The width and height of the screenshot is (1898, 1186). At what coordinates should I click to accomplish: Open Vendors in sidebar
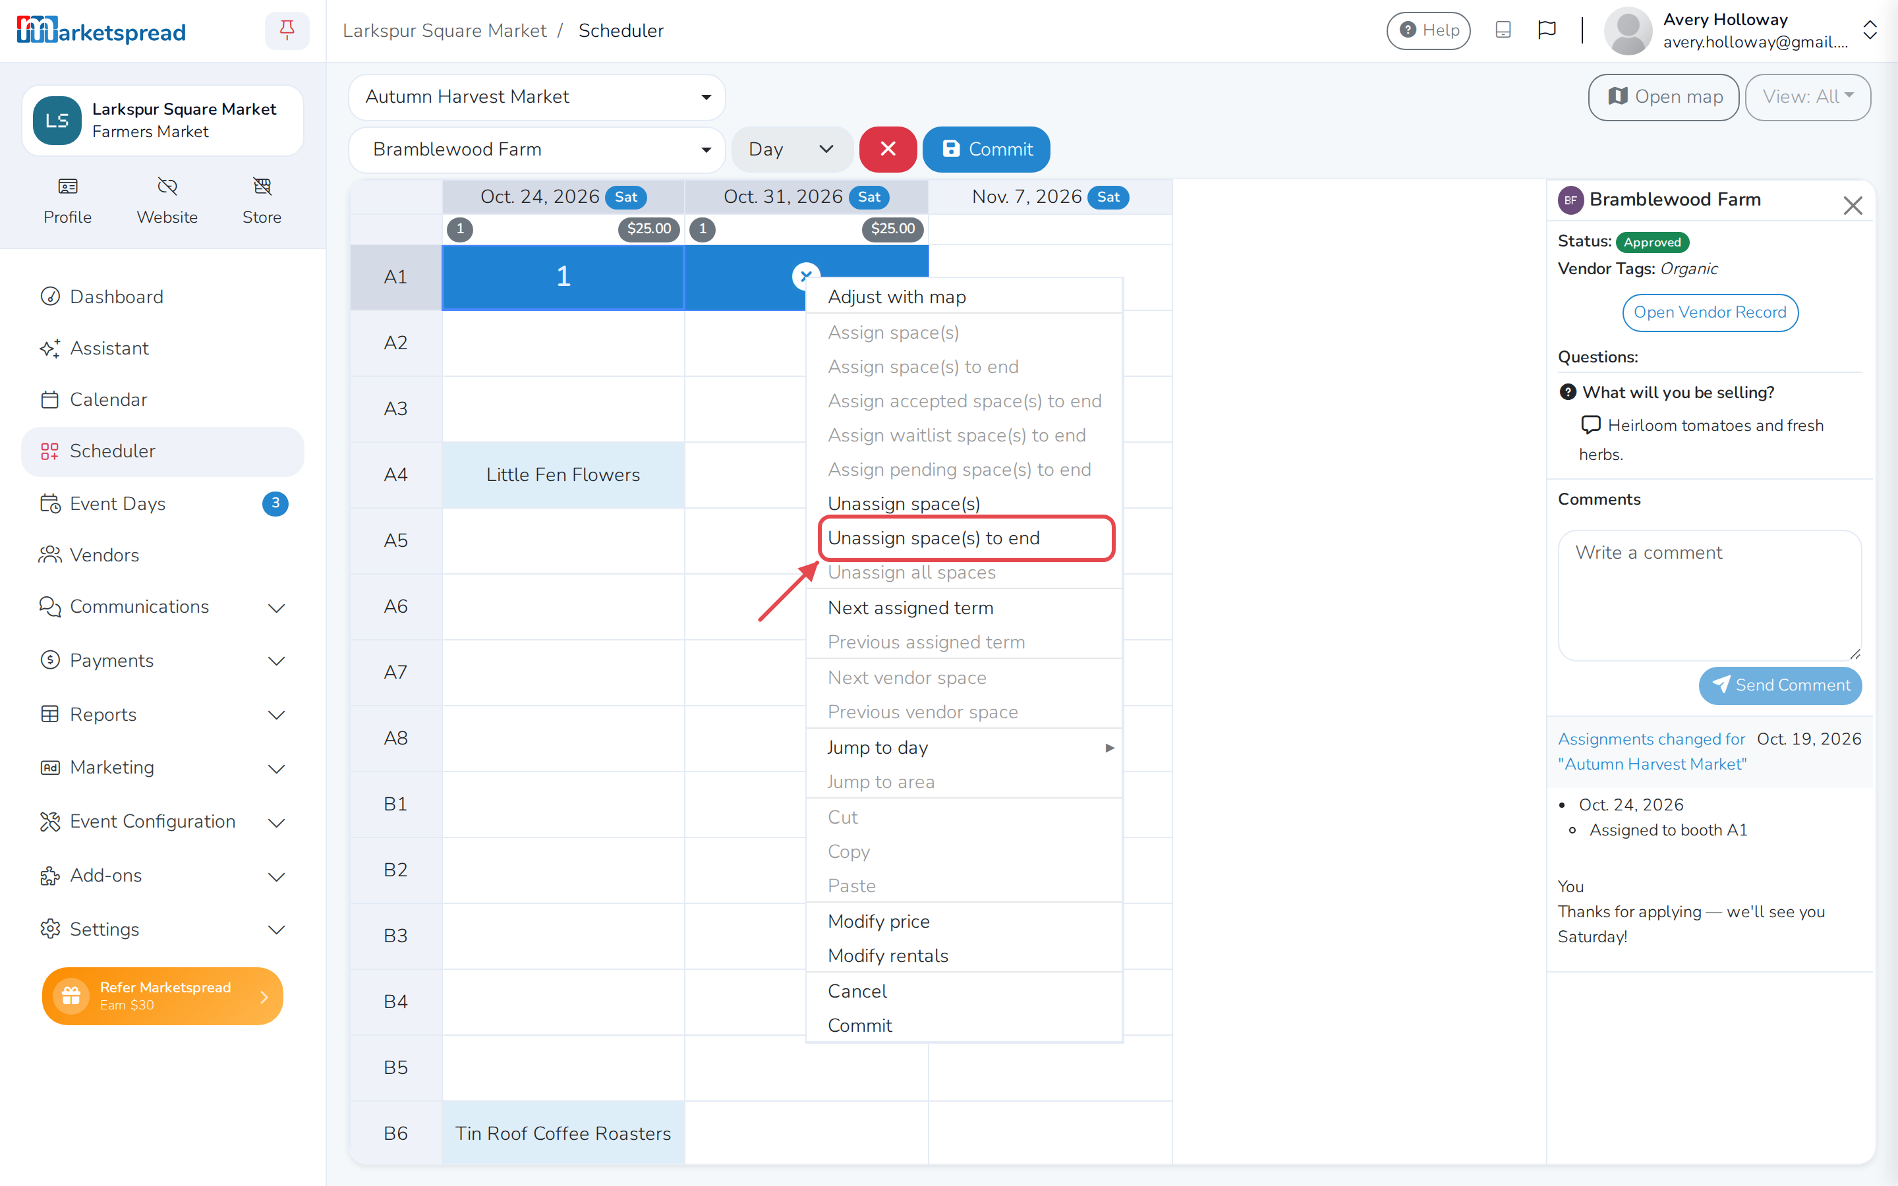162,555
